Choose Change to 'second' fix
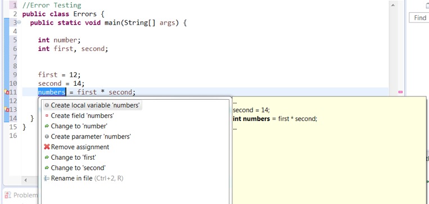 [75, 168]
